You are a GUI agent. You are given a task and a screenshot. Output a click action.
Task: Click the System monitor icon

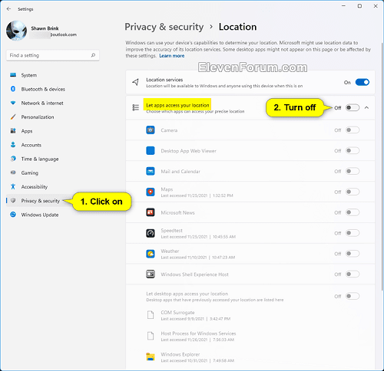point(13,75)
